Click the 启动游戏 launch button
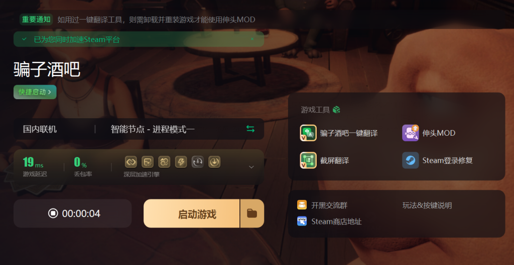514x265 pixels. (x=192, y=213)
